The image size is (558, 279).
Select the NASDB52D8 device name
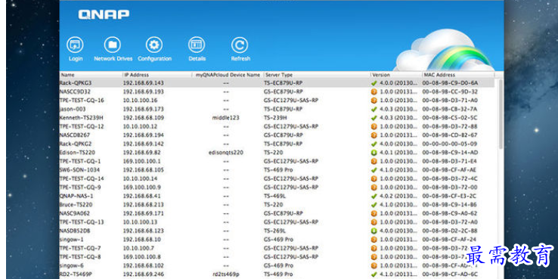click(x=75, y=231)
